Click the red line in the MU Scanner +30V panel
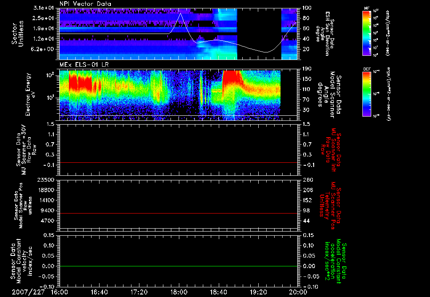The height and width of the screenshot is (297, 430). coord(178,162)
